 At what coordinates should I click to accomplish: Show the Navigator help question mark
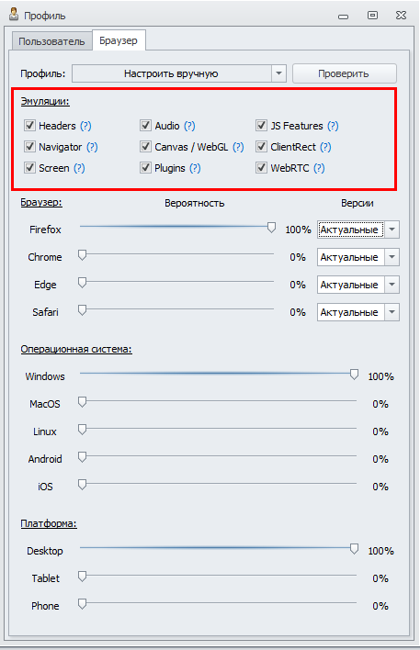(x=92, y=147)
